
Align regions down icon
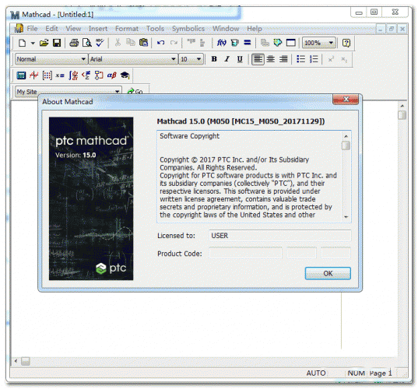pyautogui.click(x=202, y=43)
